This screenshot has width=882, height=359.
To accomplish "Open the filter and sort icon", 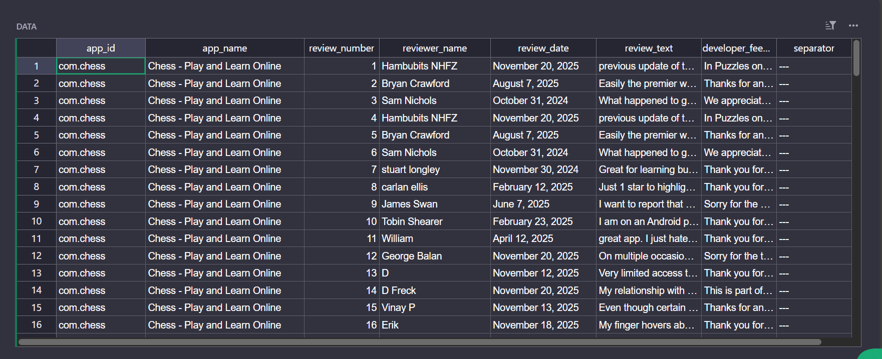I will pos(830,25).
